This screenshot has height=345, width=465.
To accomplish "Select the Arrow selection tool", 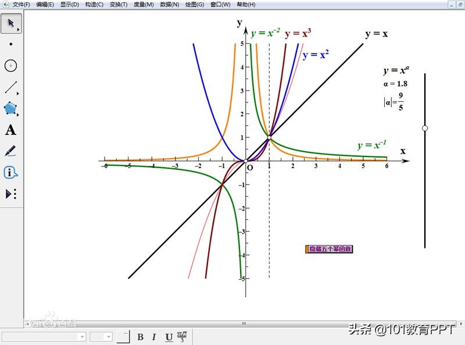I will [x=11, y=23].
